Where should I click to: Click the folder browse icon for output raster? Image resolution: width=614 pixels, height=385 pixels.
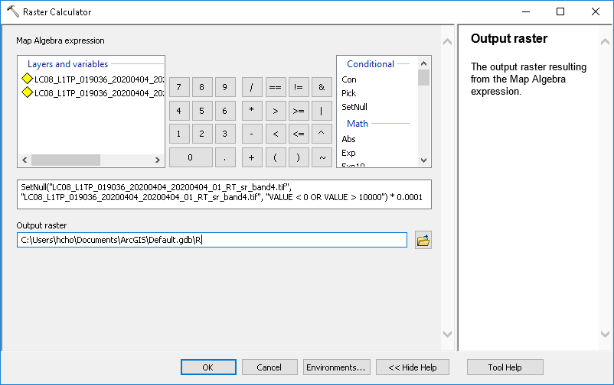[x=423, y=241]
